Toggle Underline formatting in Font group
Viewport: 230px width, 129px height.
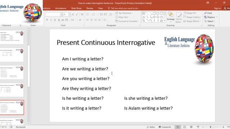[x=55, y=20]
